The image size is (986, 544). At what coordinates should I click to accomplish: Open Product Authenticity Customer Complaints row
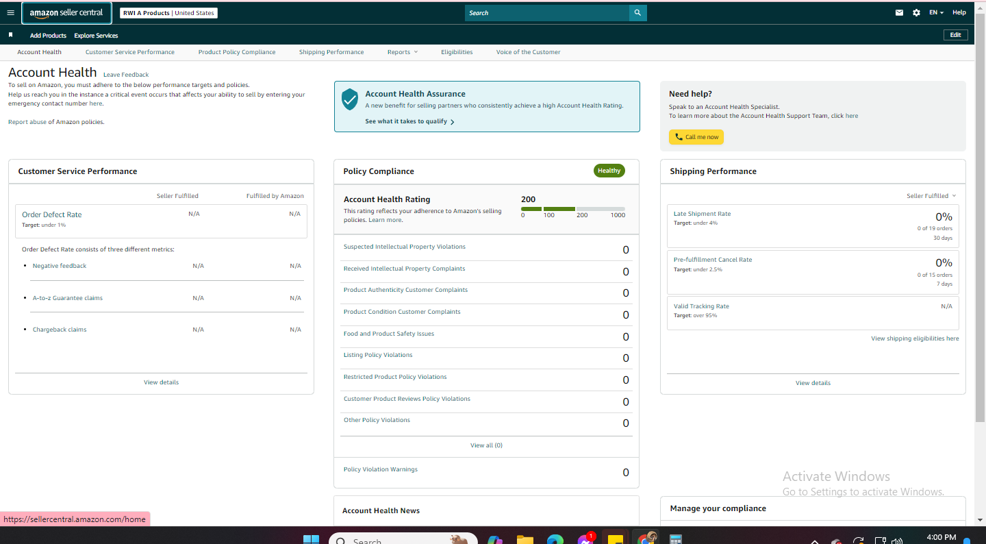[486, 293]
